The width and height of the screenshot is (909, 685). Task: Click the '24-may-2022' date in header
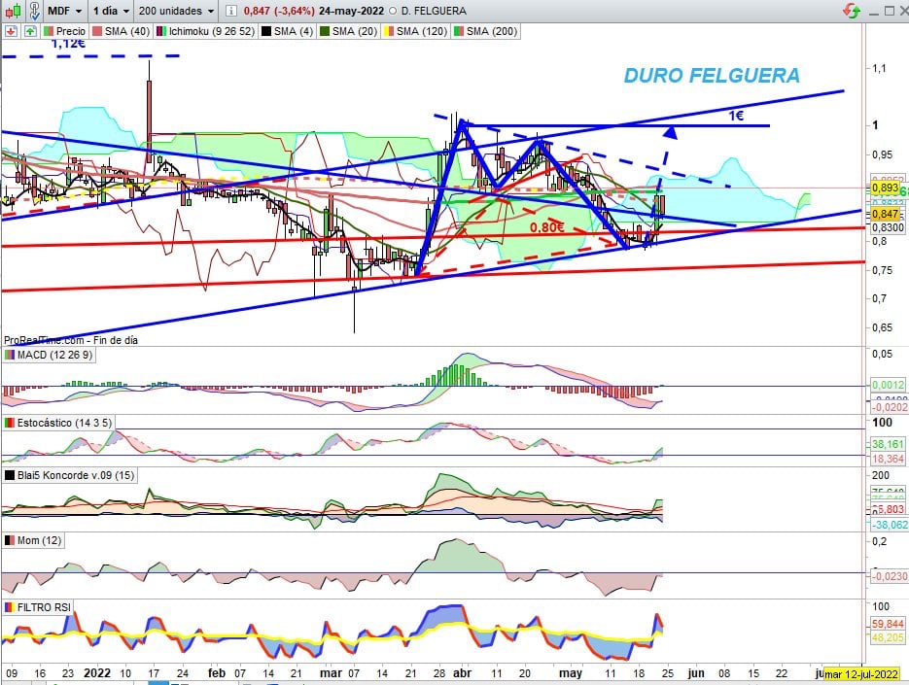pyautogui.click(x=352, y=11)
